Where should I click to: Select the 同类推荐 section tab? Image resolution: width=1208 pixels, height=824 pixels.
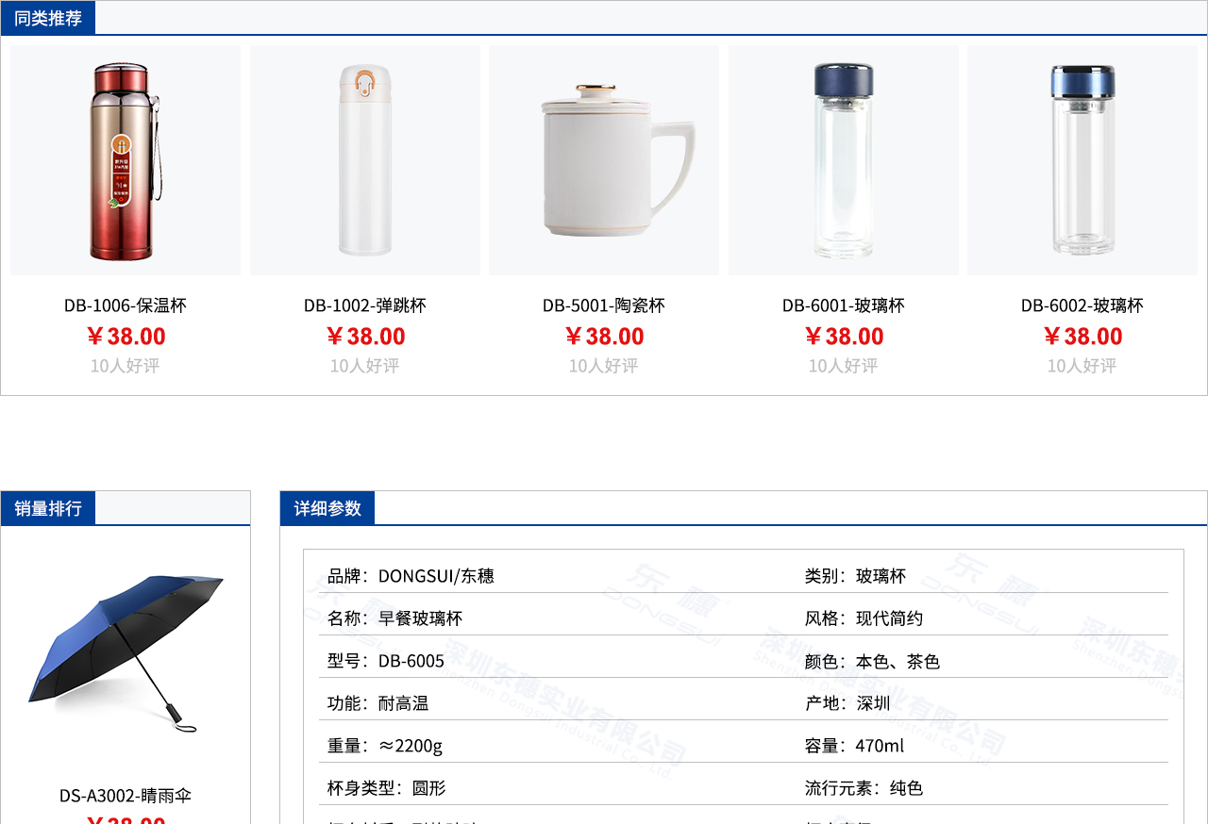48,18
